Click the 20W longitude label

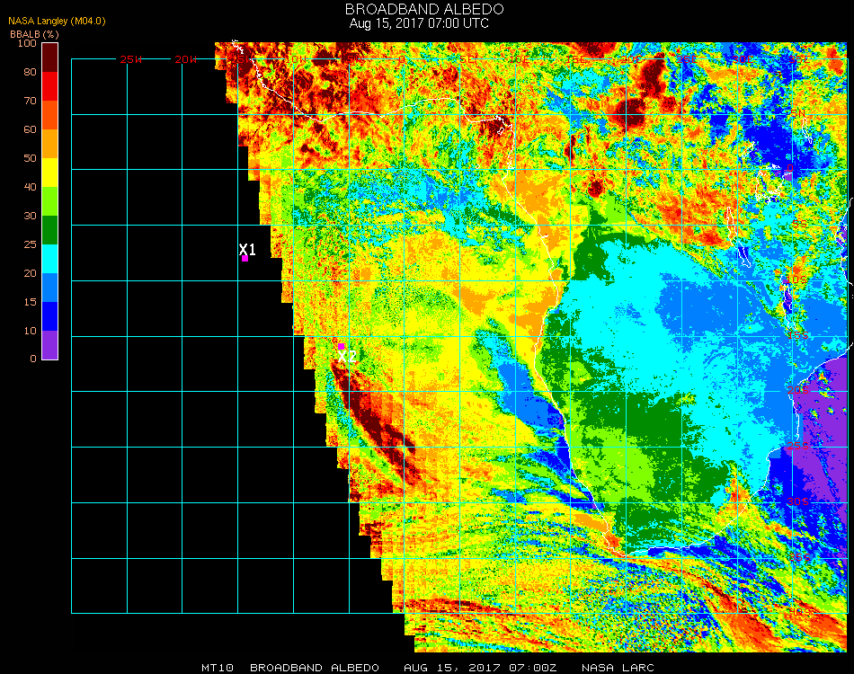pos(186,59)
